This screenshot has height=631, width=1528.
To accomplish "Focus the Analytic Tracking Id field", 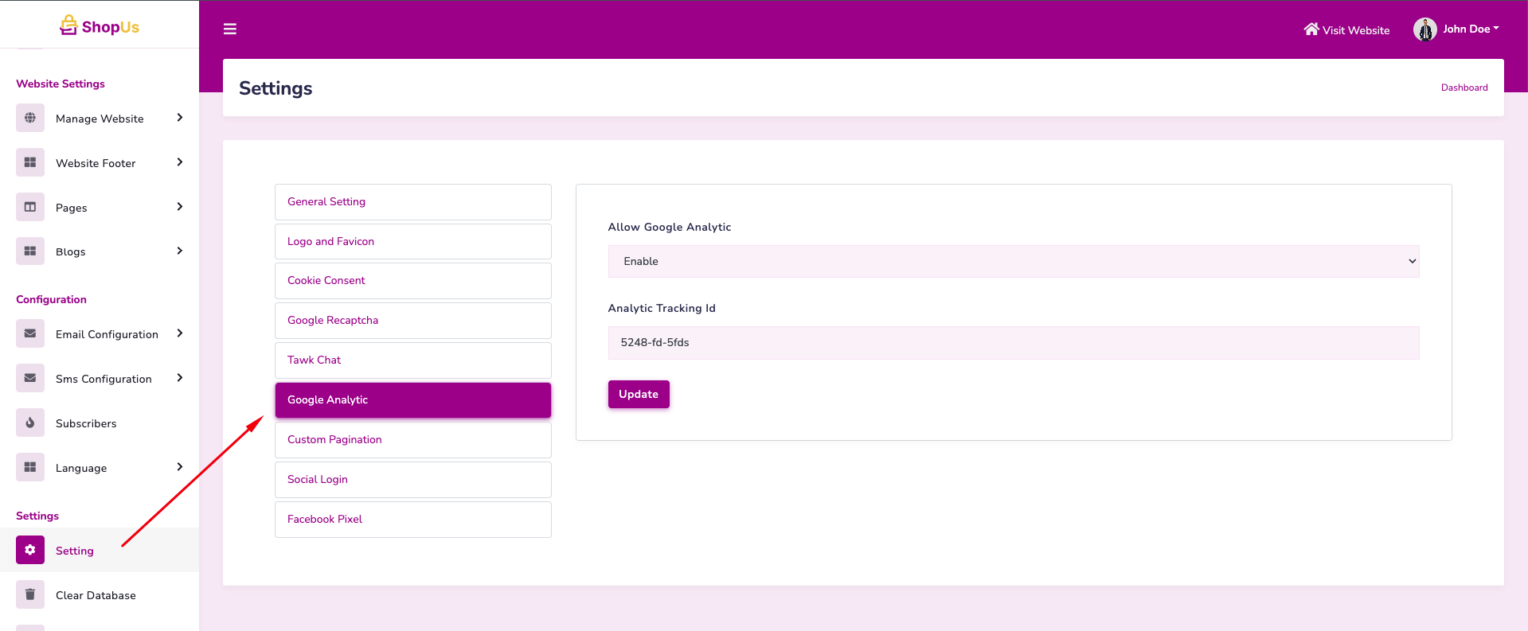I will pos(1013,343).
